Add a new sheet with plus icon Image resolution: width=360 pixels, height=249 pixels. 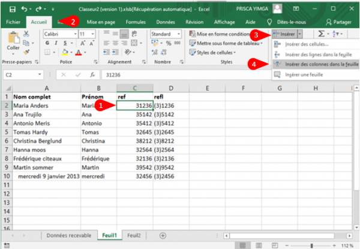click(x=162, y=235)
